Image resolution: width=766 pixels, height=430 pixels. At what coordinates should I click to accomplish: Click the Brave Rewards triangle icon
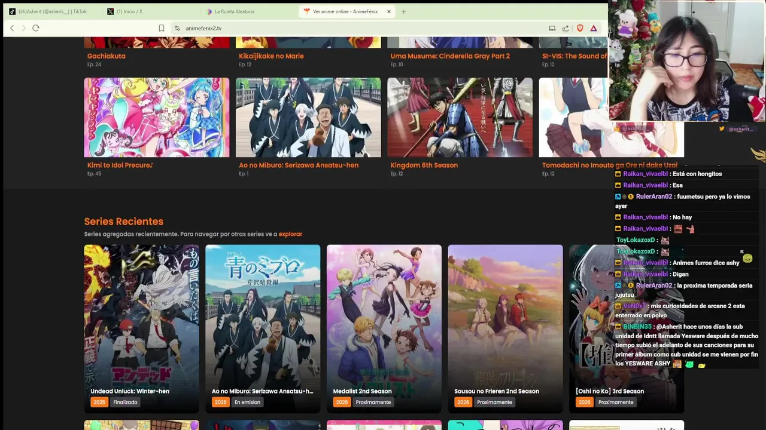594,28
